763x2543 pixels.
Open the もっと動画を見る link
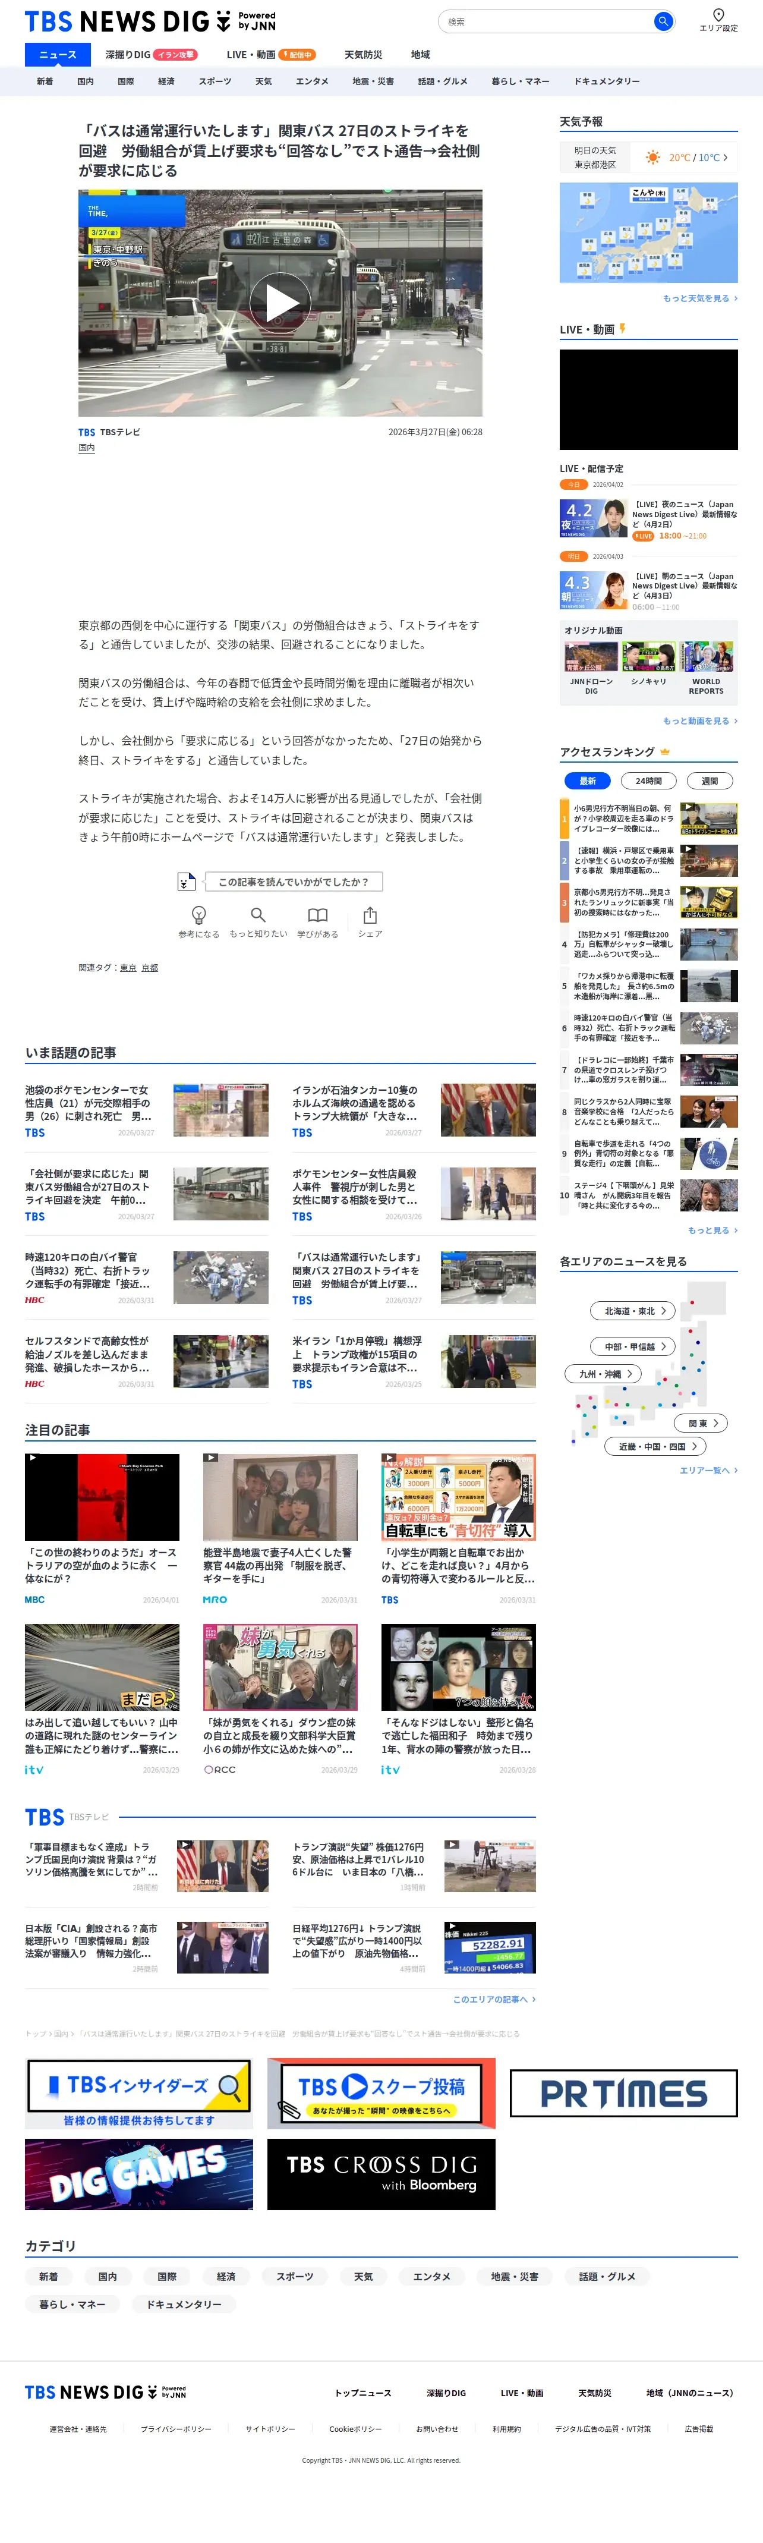(x=700, y=720)
